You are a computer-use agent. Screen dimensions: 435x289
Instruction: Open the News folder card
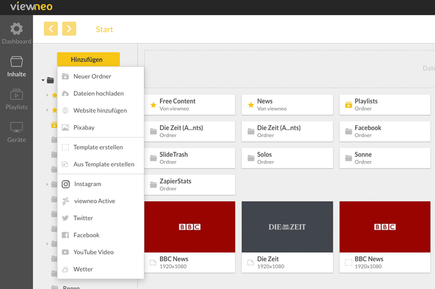(287, 104)
